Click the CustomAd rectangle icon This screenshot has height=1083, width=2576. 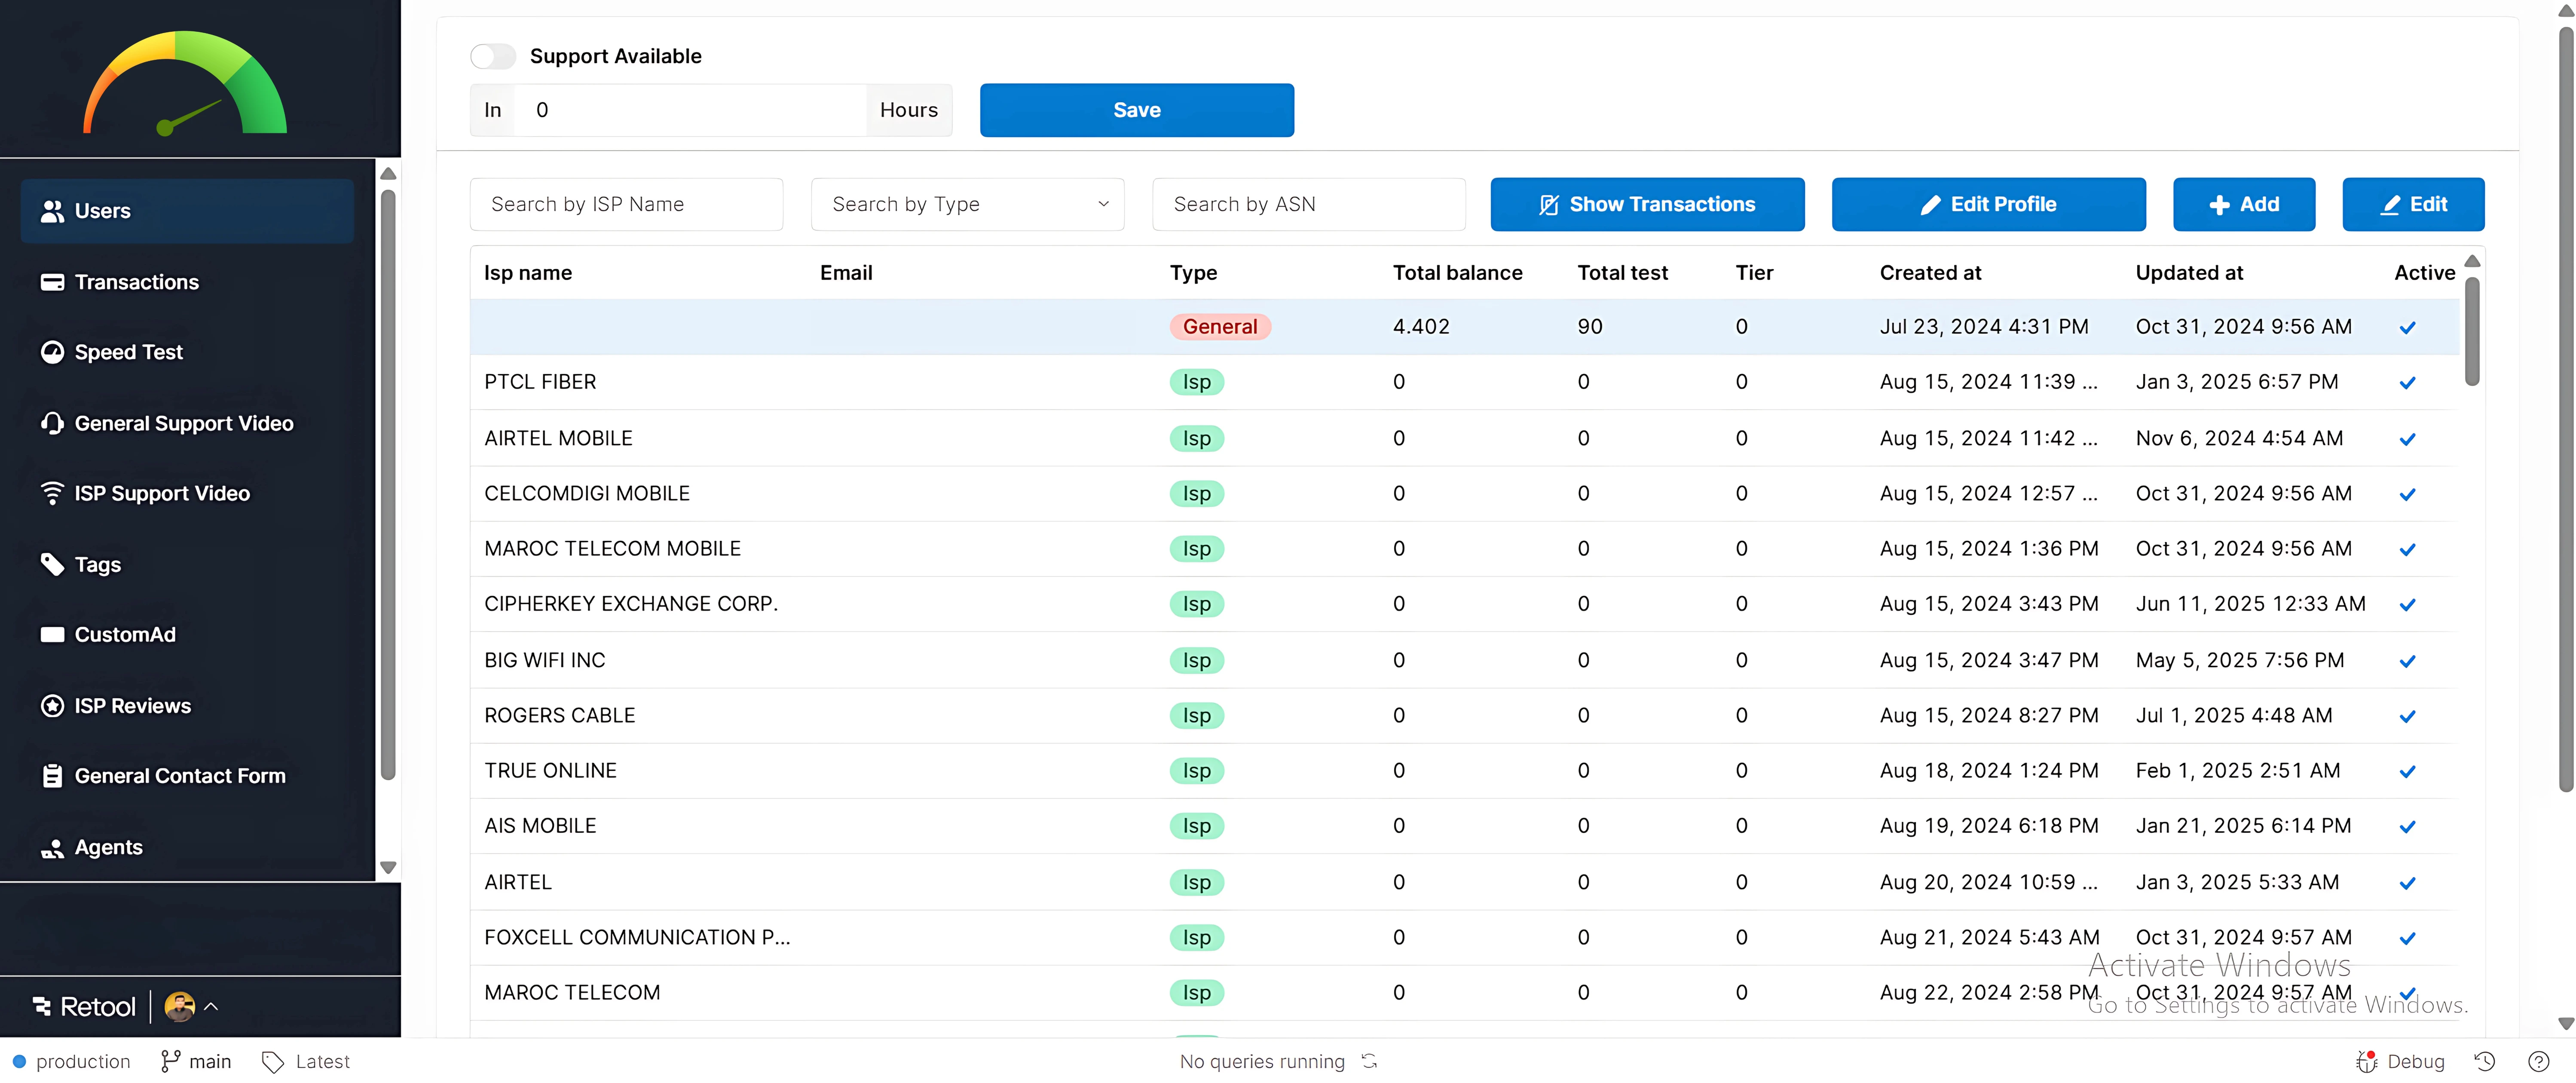coord(52,634)
